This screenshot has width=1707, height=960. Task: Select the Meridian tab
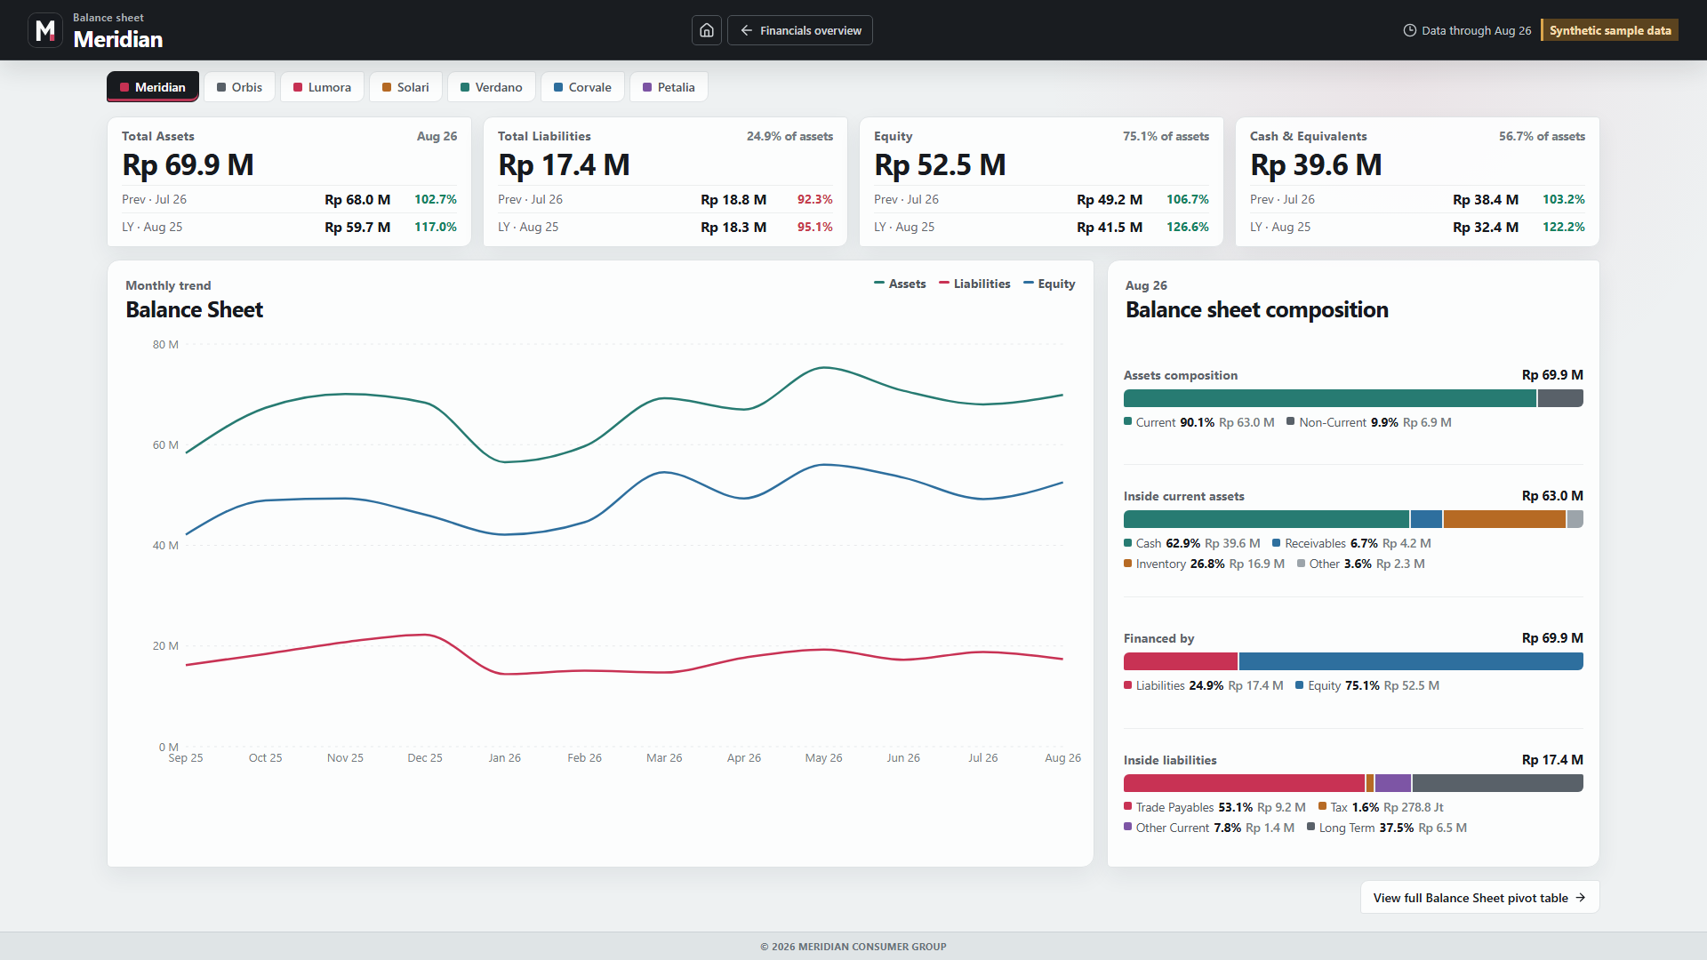(153, 87)
